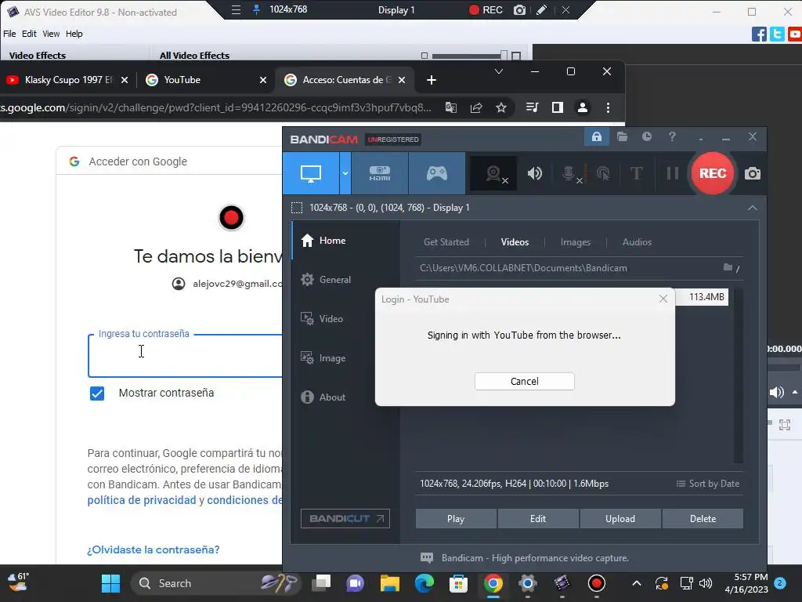Click the Ingresa tu contraseña field
This screenshot has height=602, width=802.
coord(185,356)
